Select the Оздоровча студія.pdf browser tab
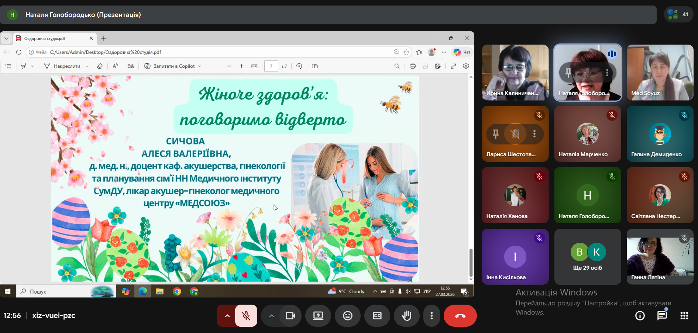Image resolution: width=698 pixels, height=333 pixels. [x=52, y=38]
